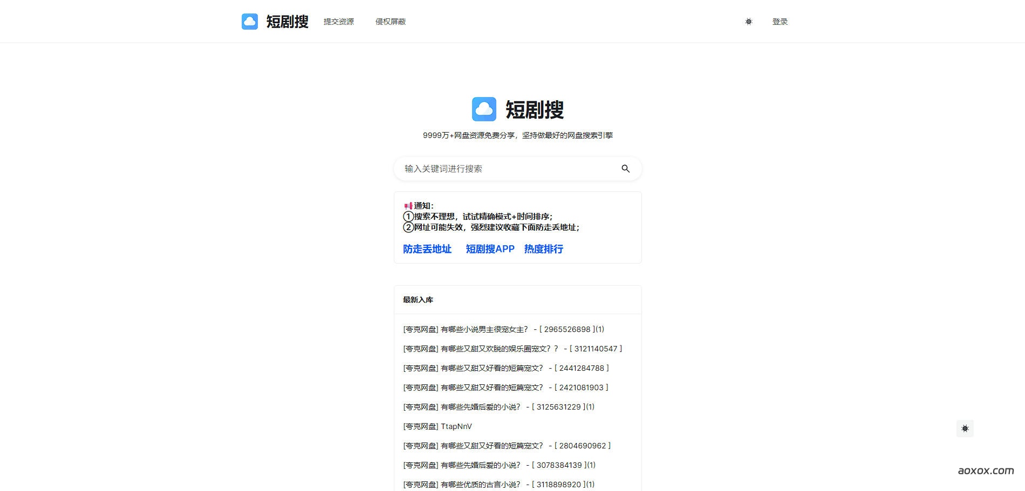
Task: Toggle theme using the floating sun button
Action: pyautogui.click(x=965, y=428)
